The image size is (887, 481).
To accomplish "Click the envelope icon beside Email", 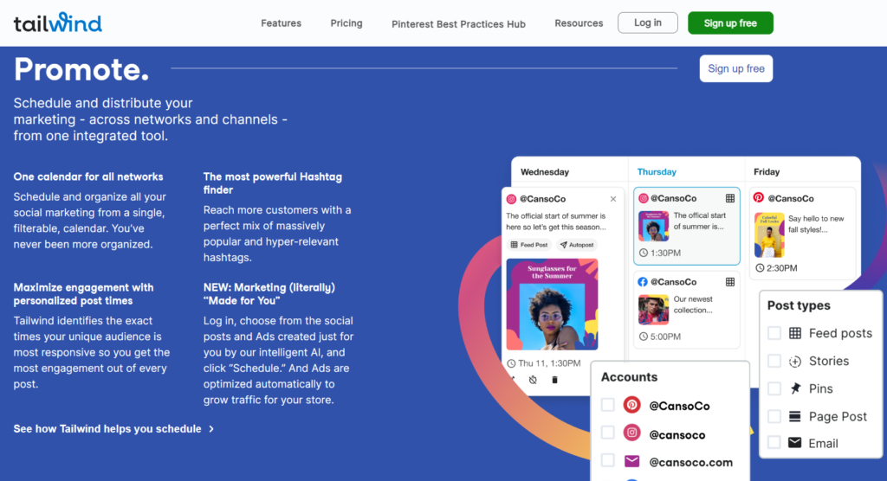I will (795, 443).
